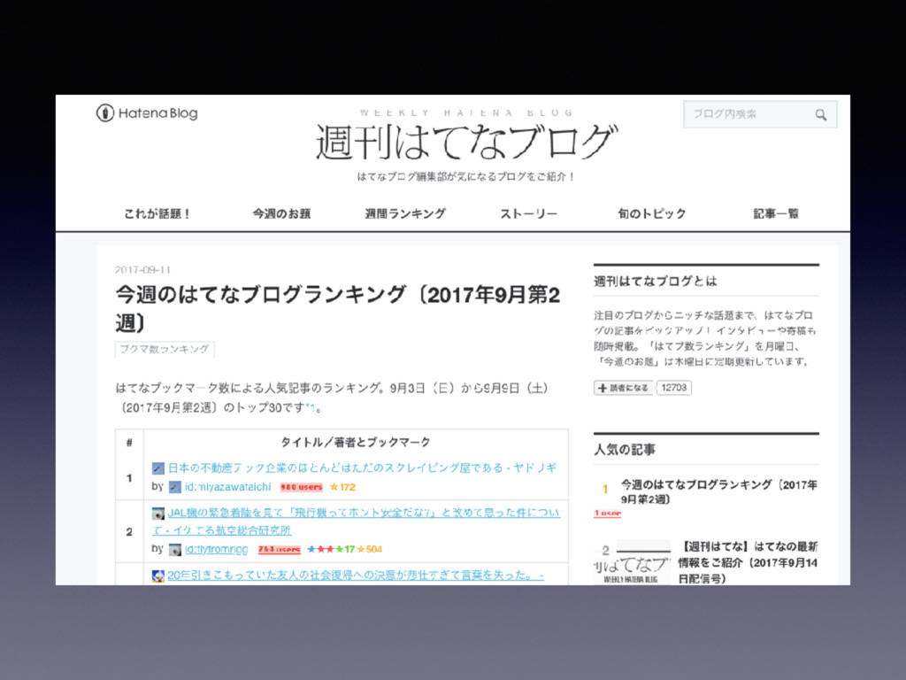Viewport: 906px width, 680px height.
Task: Open the rank 1 article 日本の不動産テック企業
Action: point(362,467)
